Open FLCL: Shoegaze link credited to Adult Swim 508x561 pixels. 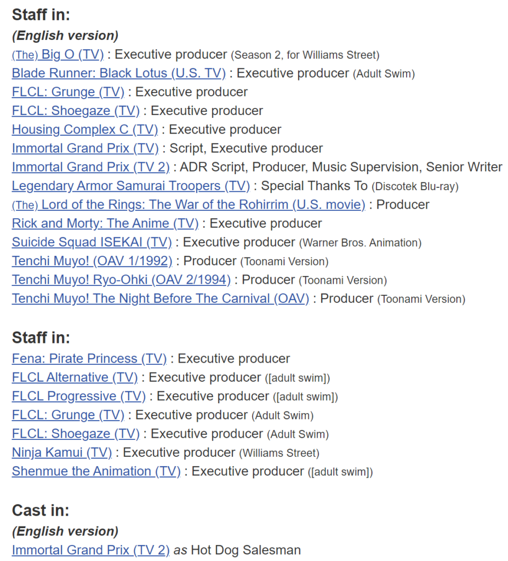pyautogui.click(x=76, y=434)
